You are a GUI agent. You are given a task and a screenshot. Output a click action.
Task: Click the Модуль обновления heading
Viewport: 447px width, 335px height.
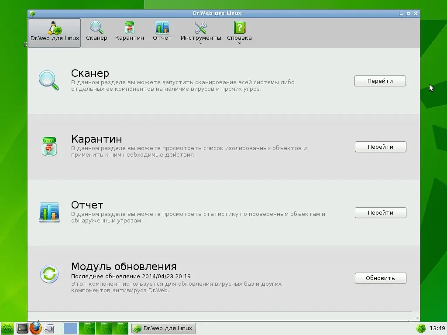(124, 267)
